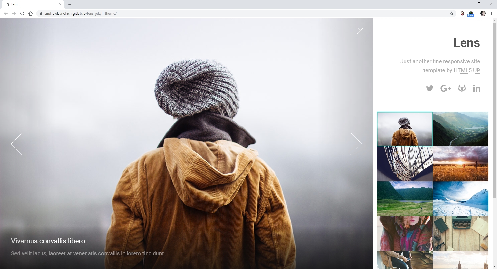This screenshot has width=497, height=269.
Task: Select the snowy mountain thumbnail
Action: coord(461,199)
